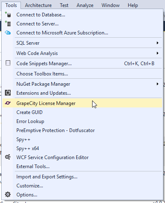Open the Analyze menu
The width and height of the screenshot is (165, 203).
tap(85, 5)
